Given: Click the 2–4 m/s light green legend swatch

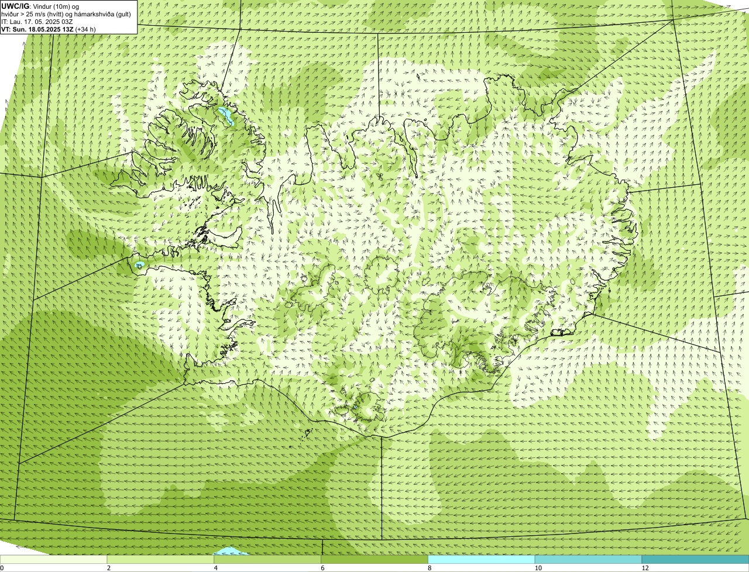Looking at the screenshot, I should [161, 559].
